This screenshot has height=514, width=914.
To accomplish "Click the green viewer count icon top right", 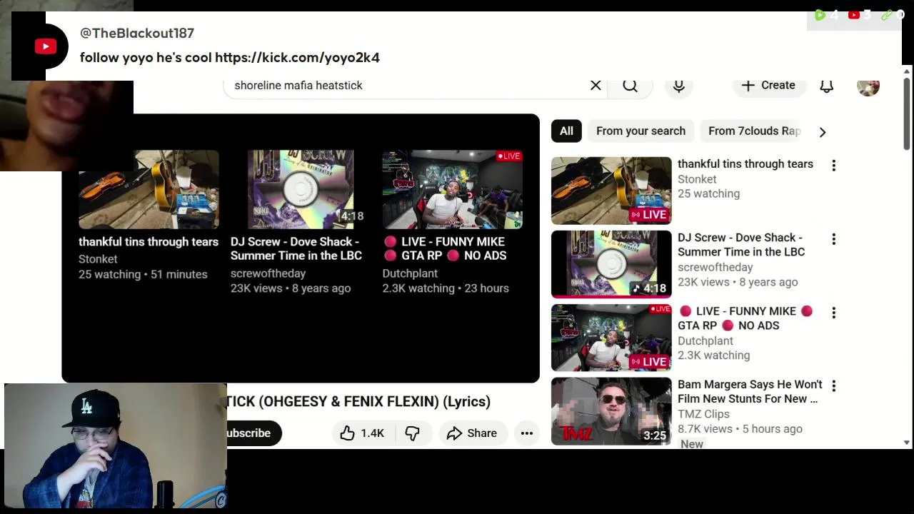I will pos(820,14).
